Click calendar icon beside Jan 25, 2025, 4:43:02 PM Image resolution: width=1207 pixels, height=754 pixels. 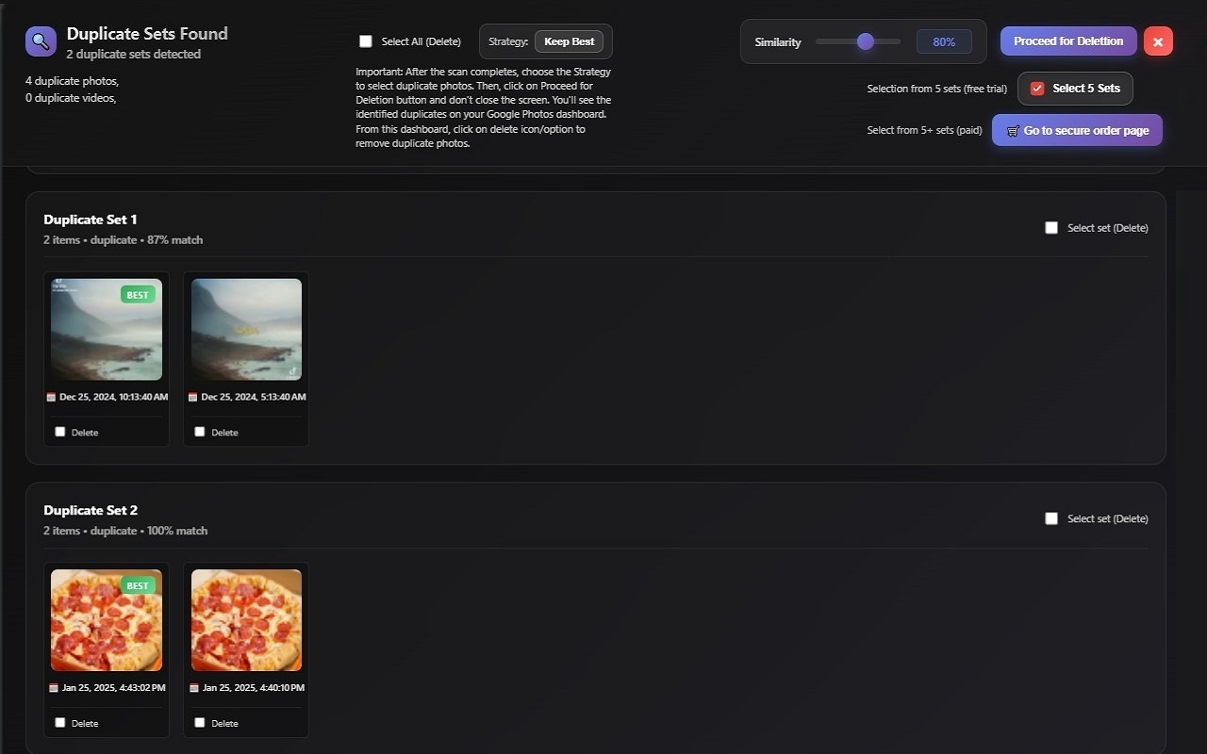[54, 688]
